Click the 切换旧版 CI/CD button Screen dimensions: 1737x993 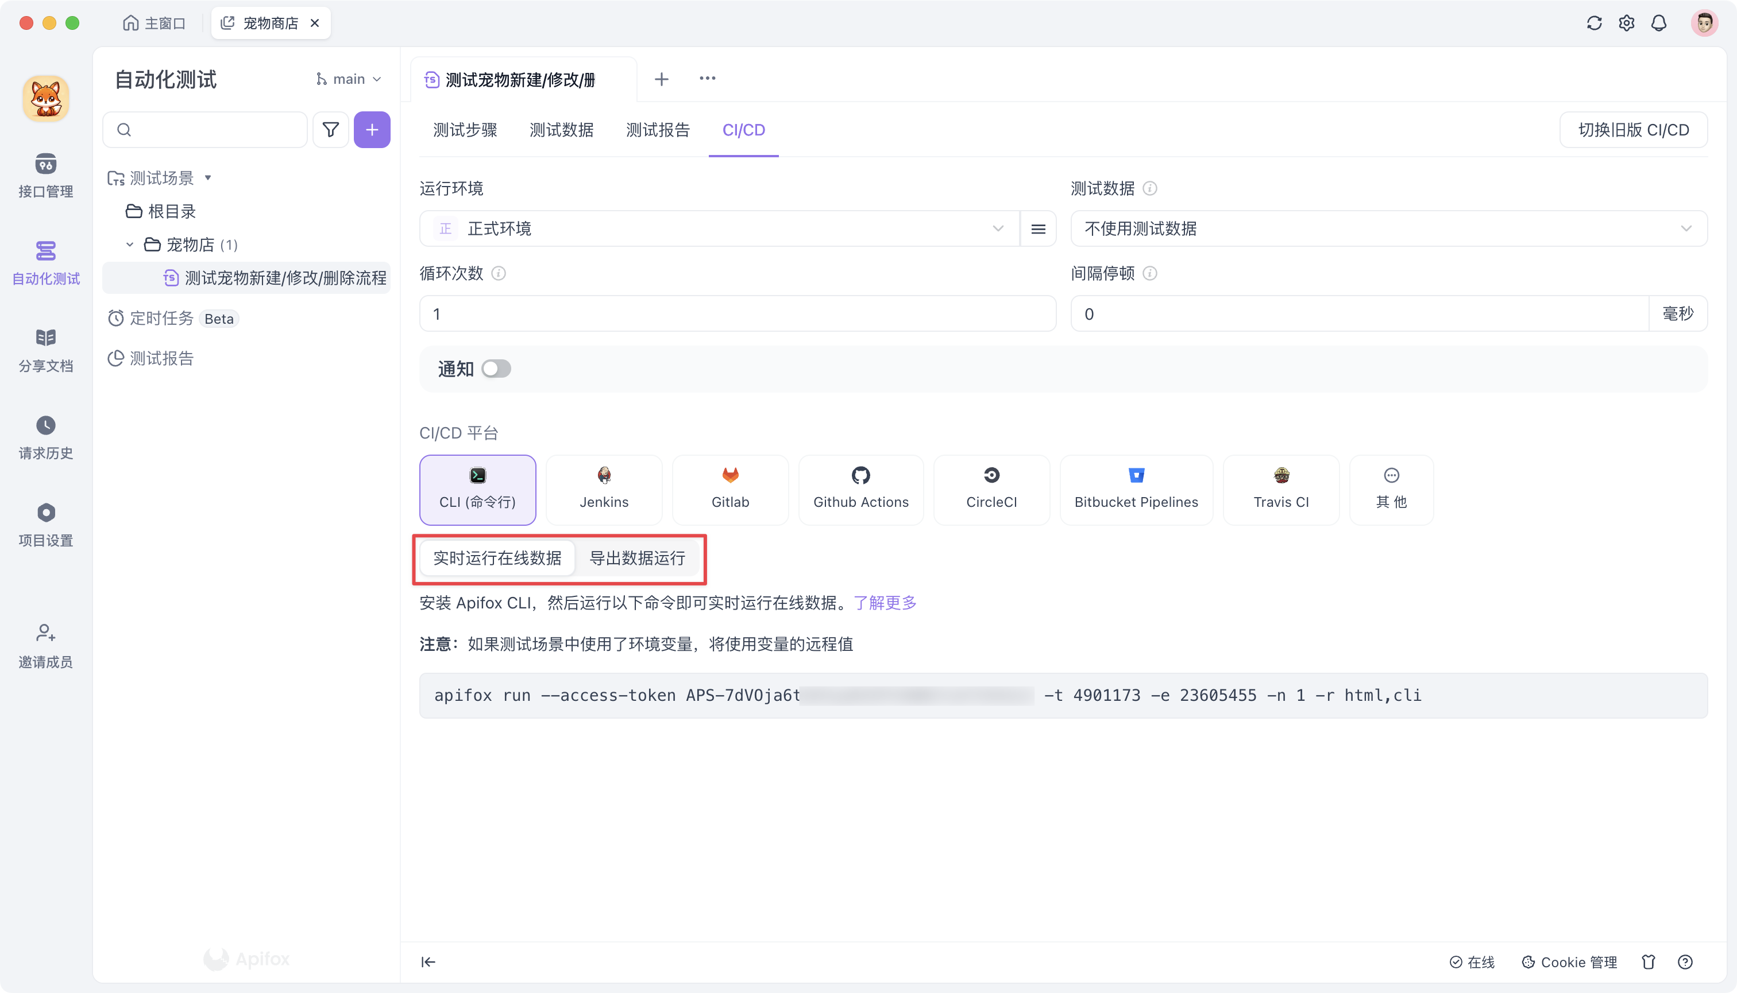click(x=1633, y=129)
